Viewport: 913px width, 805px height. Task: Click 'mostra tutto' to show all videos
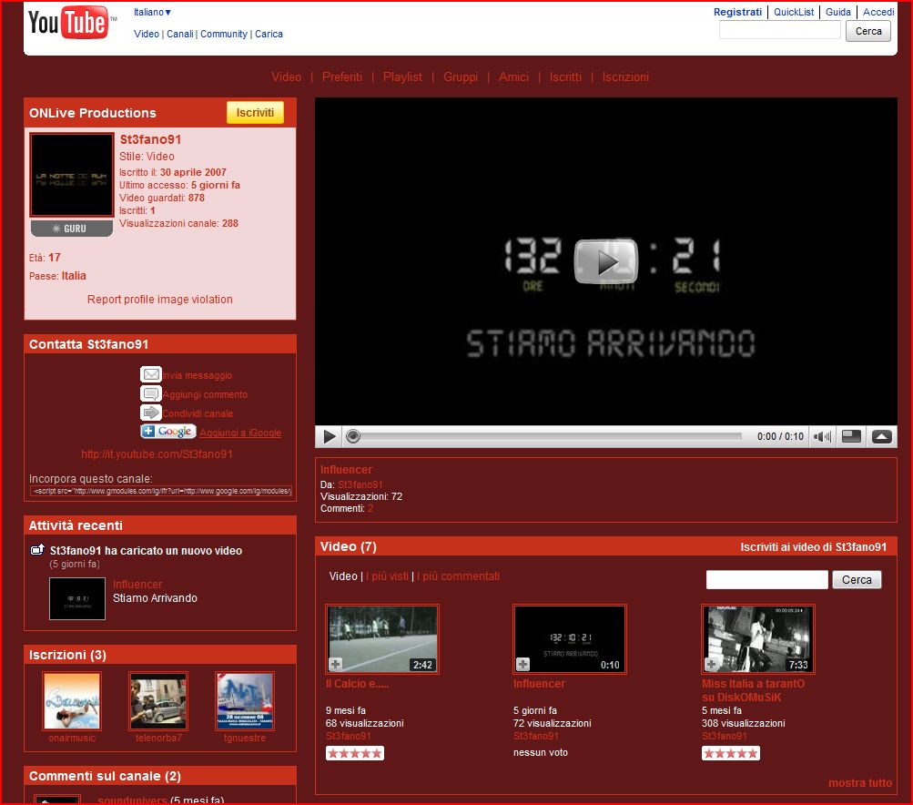click(859, 783)
